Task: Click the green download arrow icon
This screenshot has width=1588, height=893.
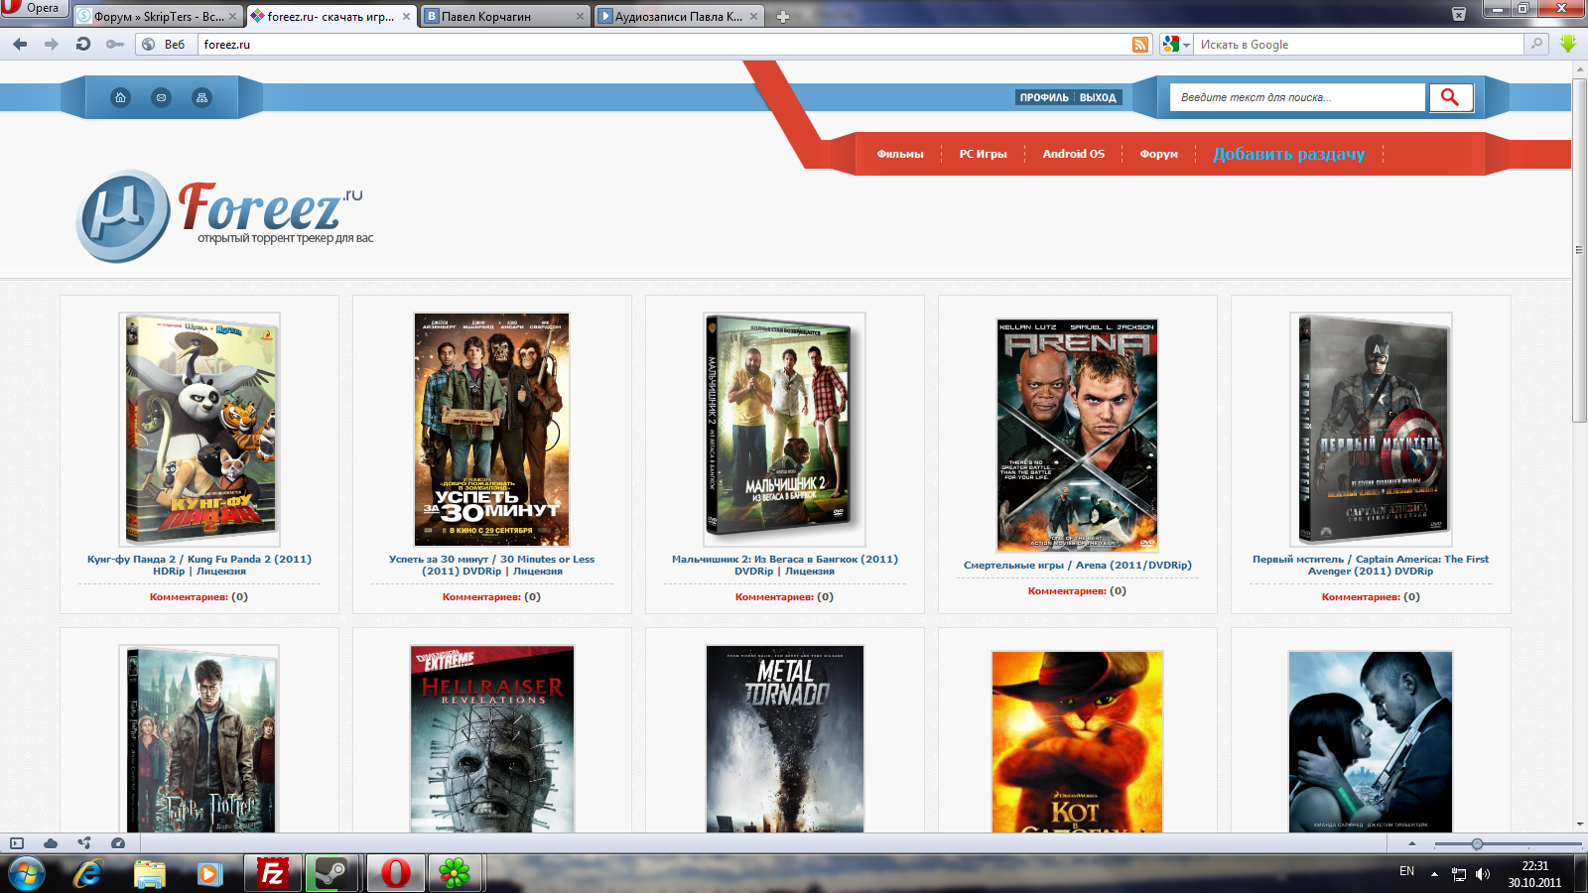Action: [1568, 44]
